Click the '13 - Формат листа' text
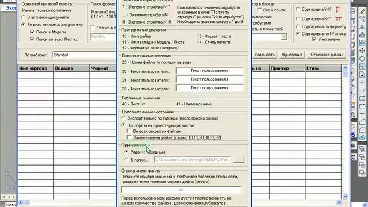Viewport: 368px width, 207px height. (214, 36)
